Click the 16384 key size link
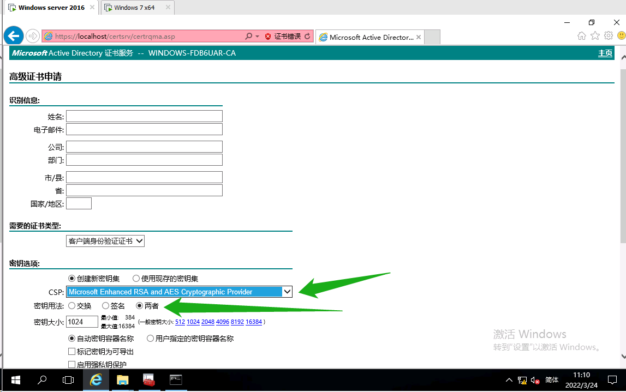The width and height of the screenshot is (626, 392). (x=254, y=322)
